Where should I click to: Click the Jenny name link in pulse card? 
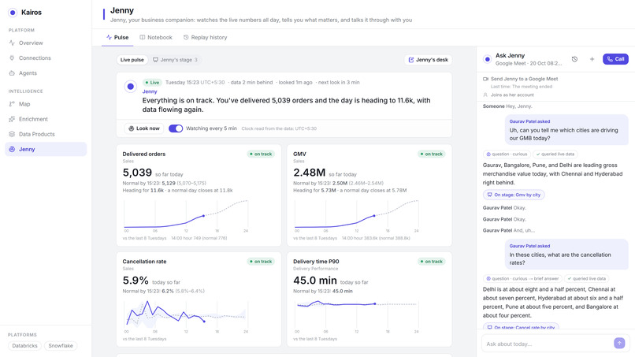click(x=150, y=91)
